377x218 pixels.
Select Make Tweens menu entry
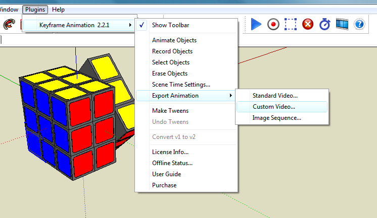coord(170,111)
